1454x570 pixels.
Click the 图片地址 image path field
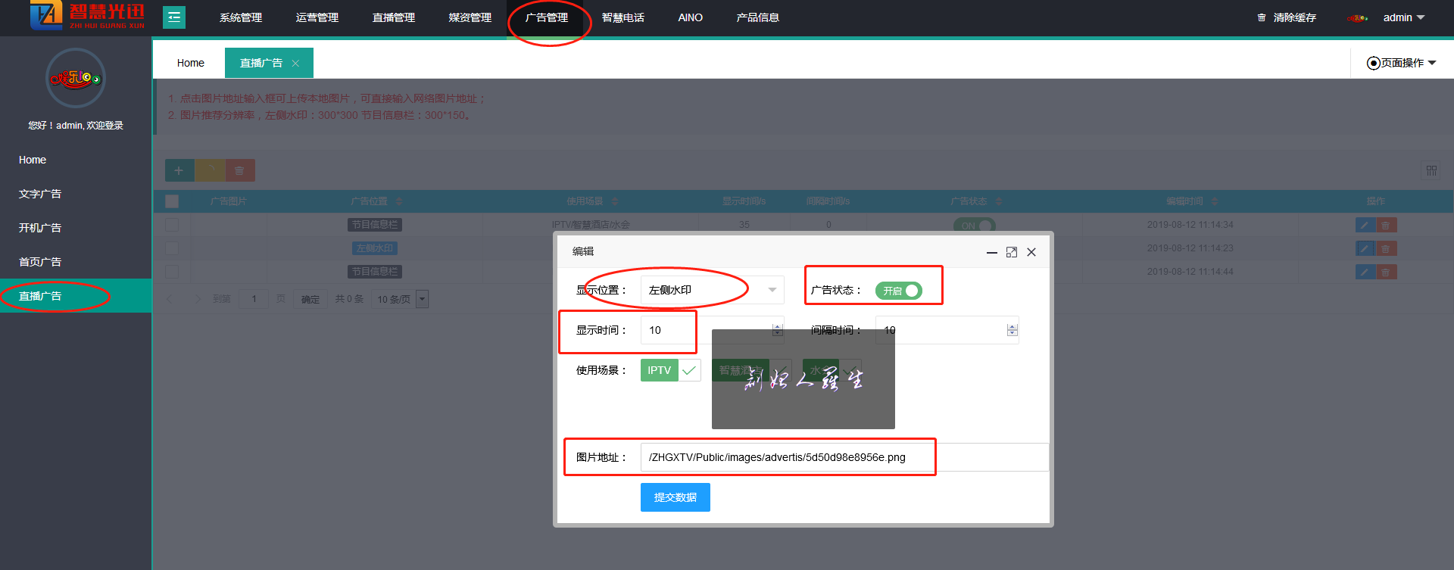pos(788,457)
